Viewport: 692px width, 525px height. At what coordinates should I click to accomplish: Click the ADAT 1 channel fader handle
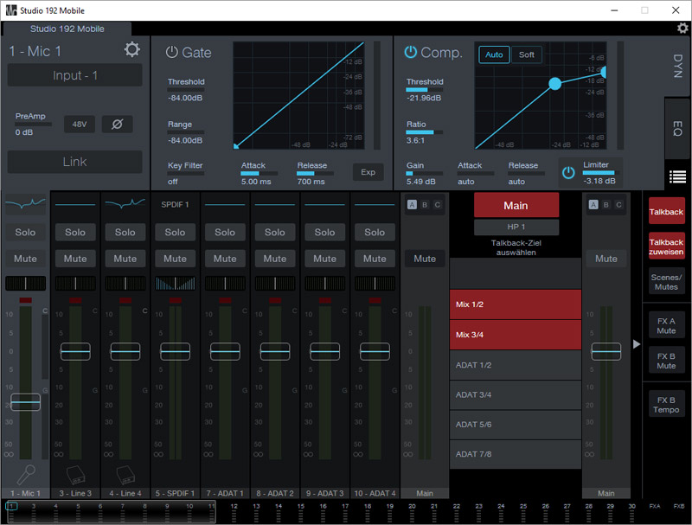[225, 351]
